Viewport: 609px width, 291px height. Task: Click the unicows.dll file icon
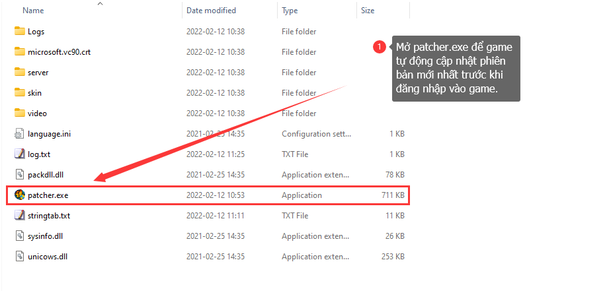point(19,257)
